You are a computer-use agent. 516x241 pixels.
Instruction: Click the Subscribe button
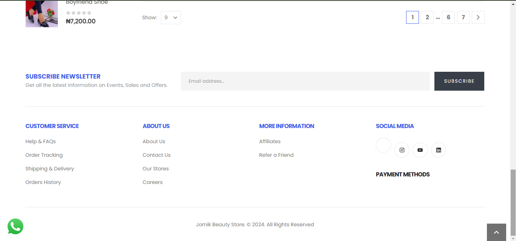[x=459, y=81]
